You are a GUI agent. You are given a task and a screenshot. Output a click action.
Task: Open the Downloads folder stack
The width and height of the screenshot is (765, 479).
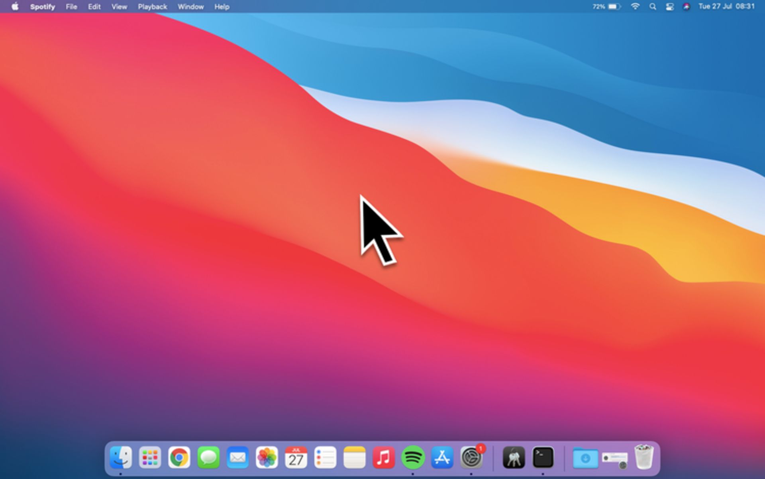coord(585,458)
